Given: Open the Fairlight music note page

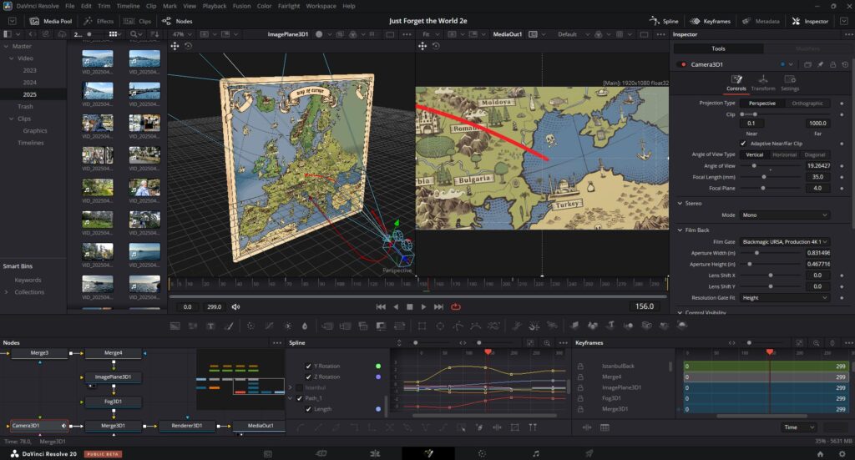Looking at the screenshot, I should pos(536,453).
